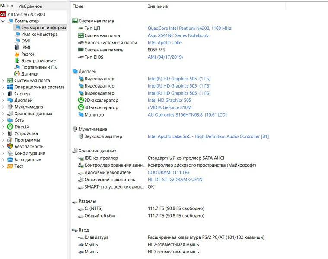Switch to the Избранное tab
Image resolution: width=328 pixels, height=259 pixels.
coord(30,6)
